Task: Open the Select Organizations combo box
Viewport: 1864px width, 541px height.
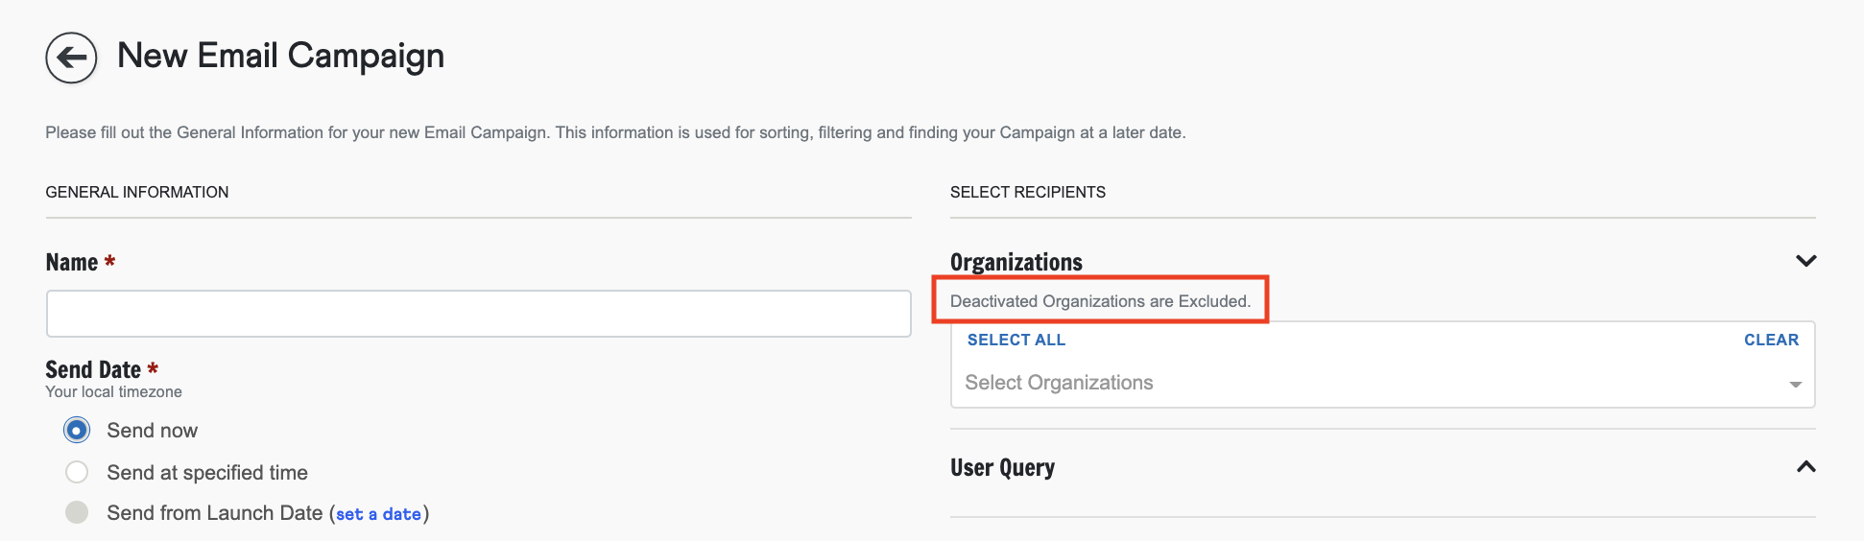Action: tap(1363, 383)
